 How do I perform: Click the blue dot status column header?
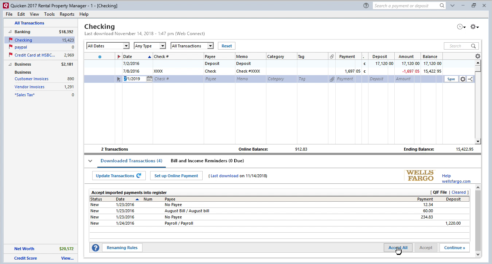point(100,57)
